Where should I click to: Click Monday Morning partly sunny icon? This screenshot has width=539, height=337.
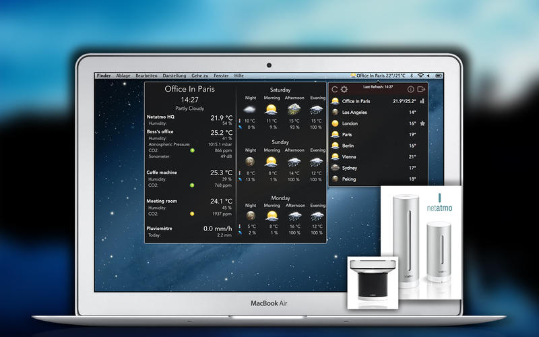(x=272, y=216)
